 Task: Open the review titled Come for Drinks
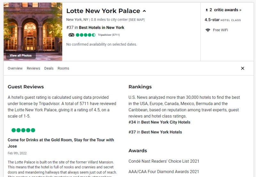pos(61,143)
